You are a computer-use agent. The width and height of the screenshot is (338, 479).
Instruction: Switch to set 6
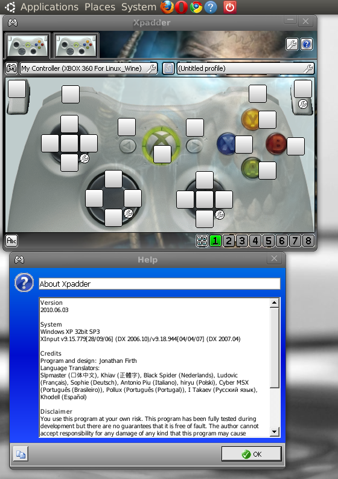pos(282,241)
